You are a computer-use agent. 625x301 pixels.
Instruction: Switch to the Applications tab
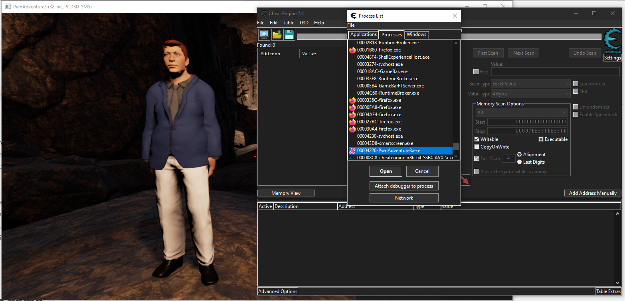click(x=364, y=35)
